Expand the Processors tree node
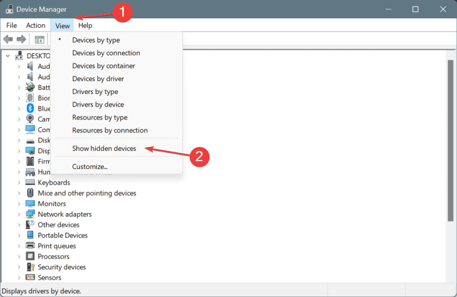This screenshot has width=457, height=297. 19,256
